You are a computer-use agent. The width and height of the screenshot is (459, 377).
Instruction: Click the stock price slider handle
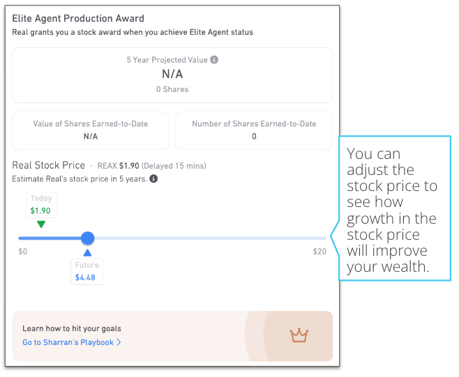coord(87,238)
